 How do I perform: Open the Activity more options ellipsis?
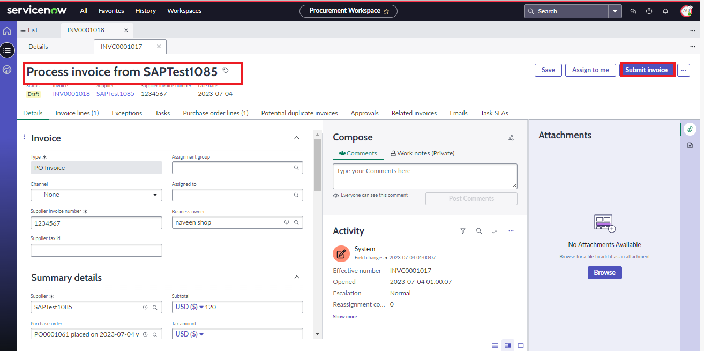pos(511,231)
